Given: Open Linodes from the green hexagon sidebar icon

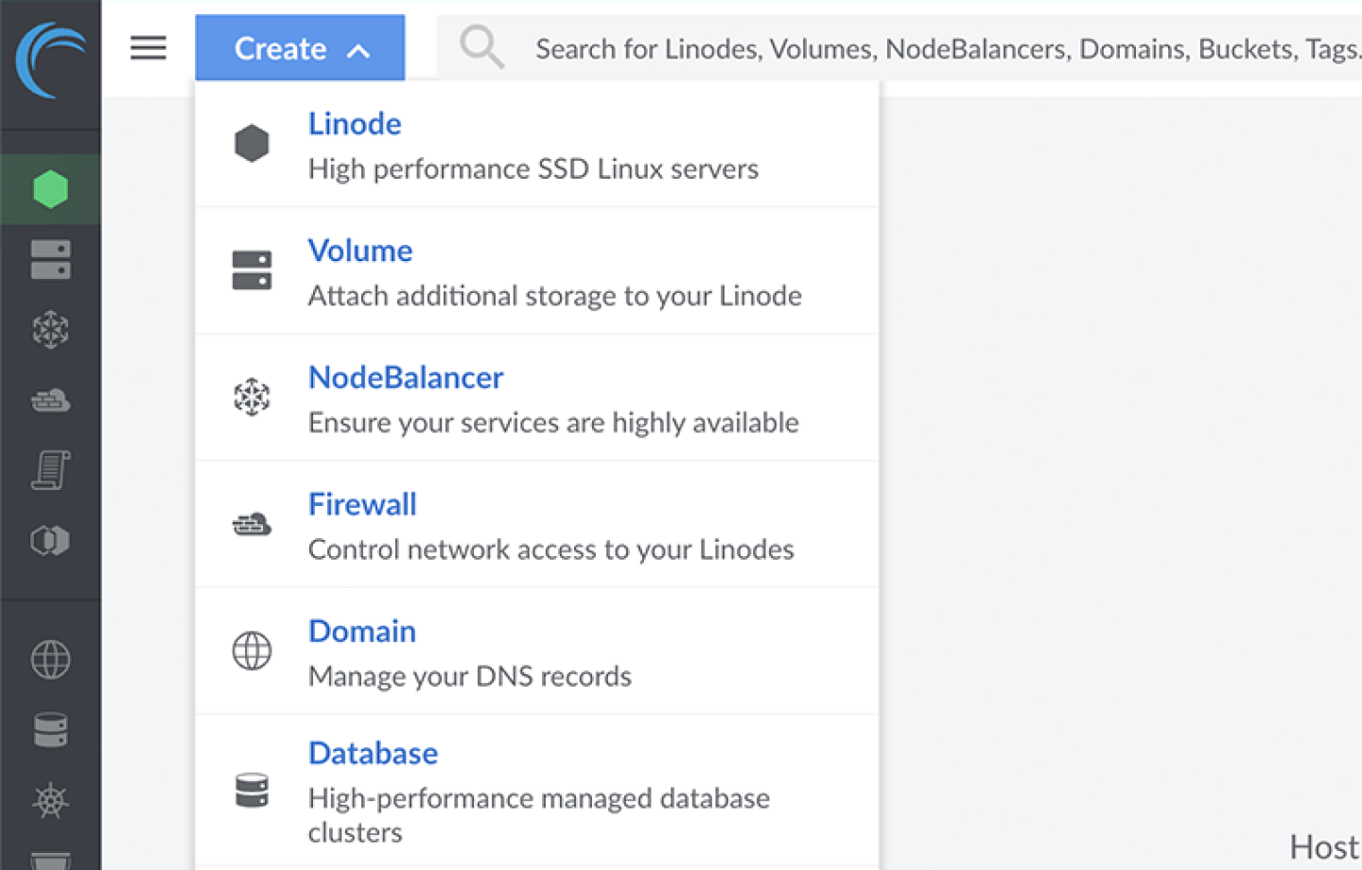Looking at the screenshot, I should coord(50,189).
